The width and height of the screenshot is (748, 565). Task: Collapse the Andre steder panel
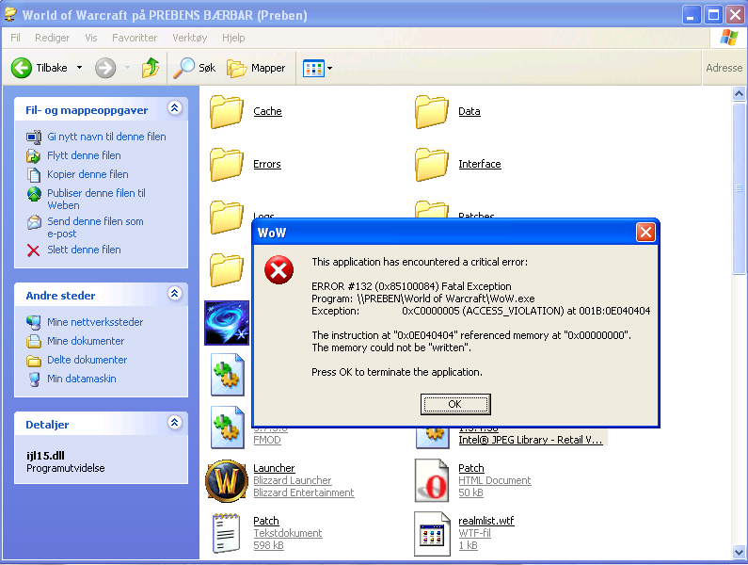[x=175, y=293]
